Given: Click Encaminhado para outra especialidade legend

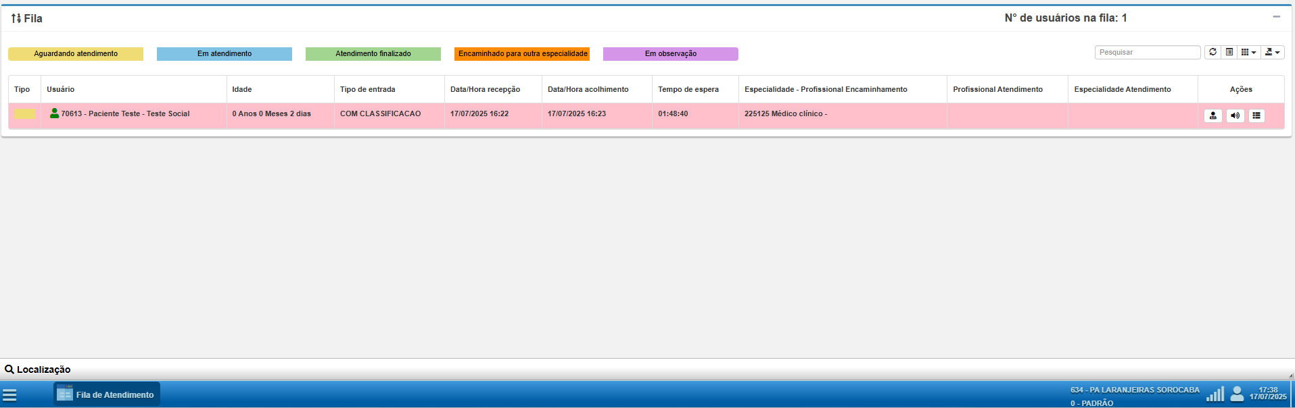Looking at the screenshot, I should click(x=522, y=54).
